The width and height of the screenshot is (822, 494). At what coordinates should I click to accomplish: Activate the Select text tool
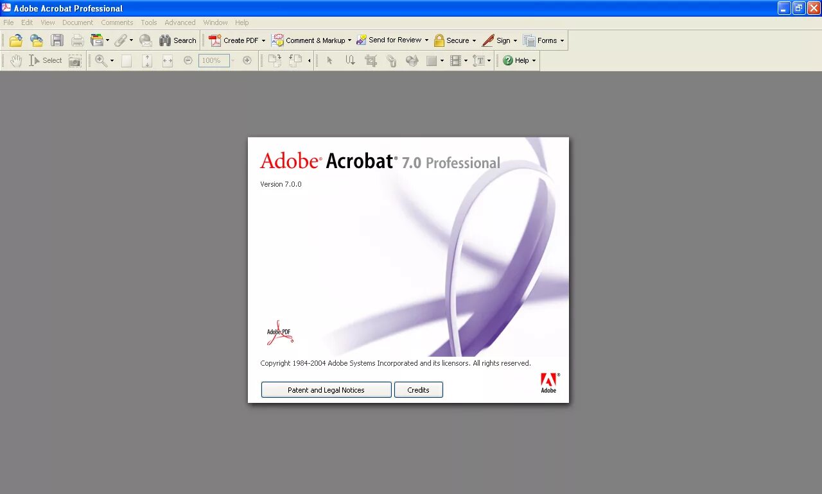[x=46, y=60]
